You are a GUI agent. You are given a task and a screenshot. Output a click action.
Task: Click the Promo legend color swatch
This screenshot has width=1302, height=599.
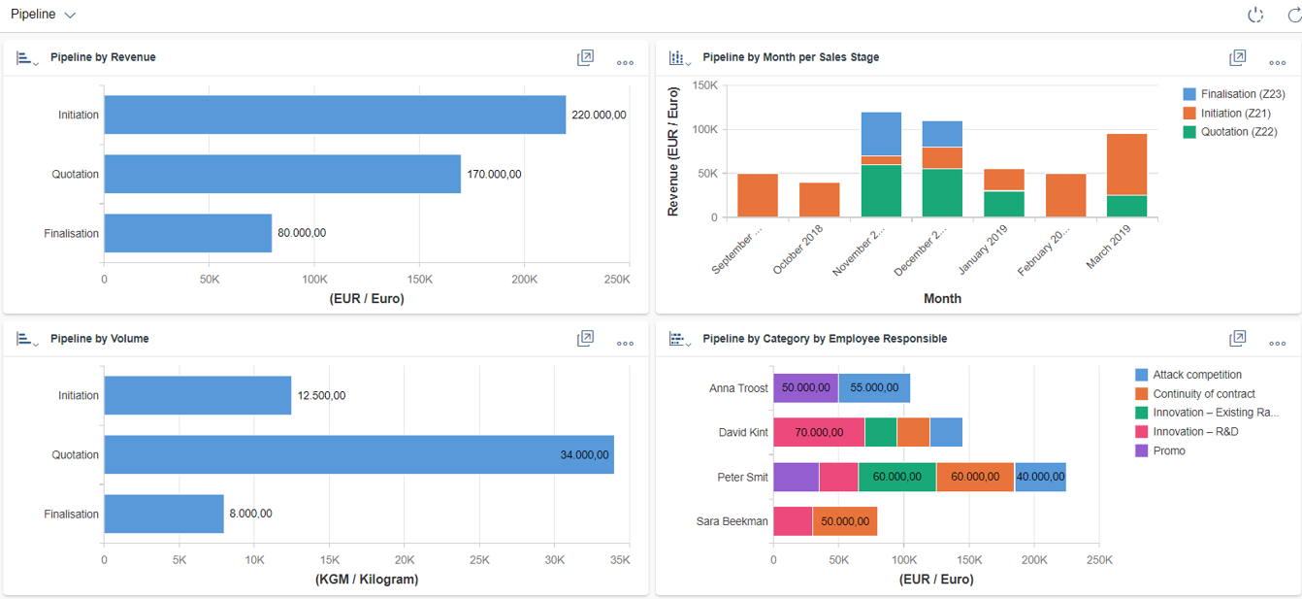(x=1142, y=450)
